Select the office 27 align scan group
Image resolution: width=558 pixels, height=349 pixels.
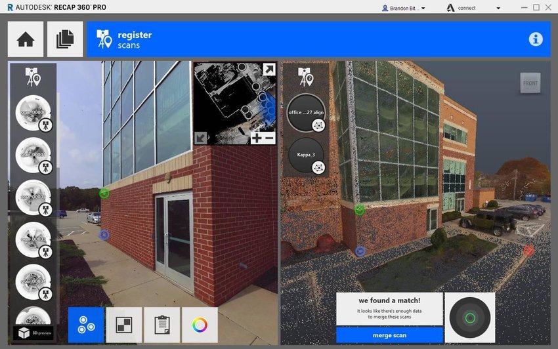coord(306,112)
